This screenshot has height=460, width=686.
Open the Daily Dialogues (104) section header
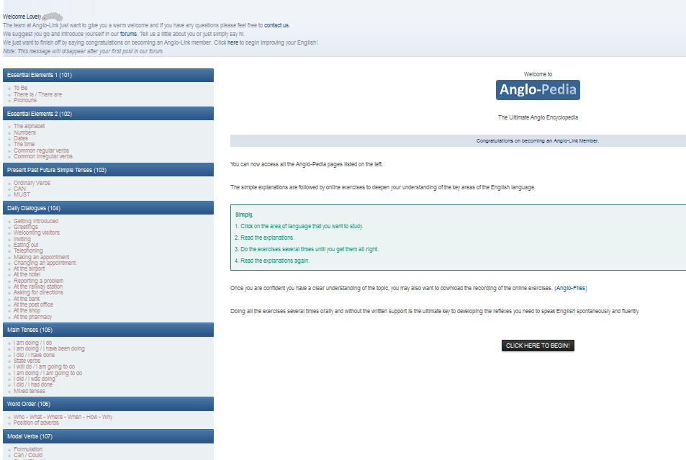pyautogui.click(x=108, y=208)
